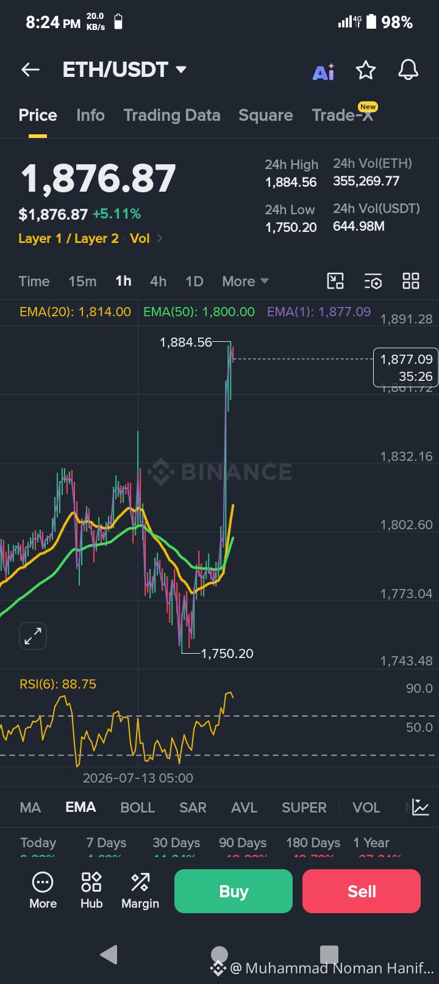Open the AI assistant icon

point(324,71)
